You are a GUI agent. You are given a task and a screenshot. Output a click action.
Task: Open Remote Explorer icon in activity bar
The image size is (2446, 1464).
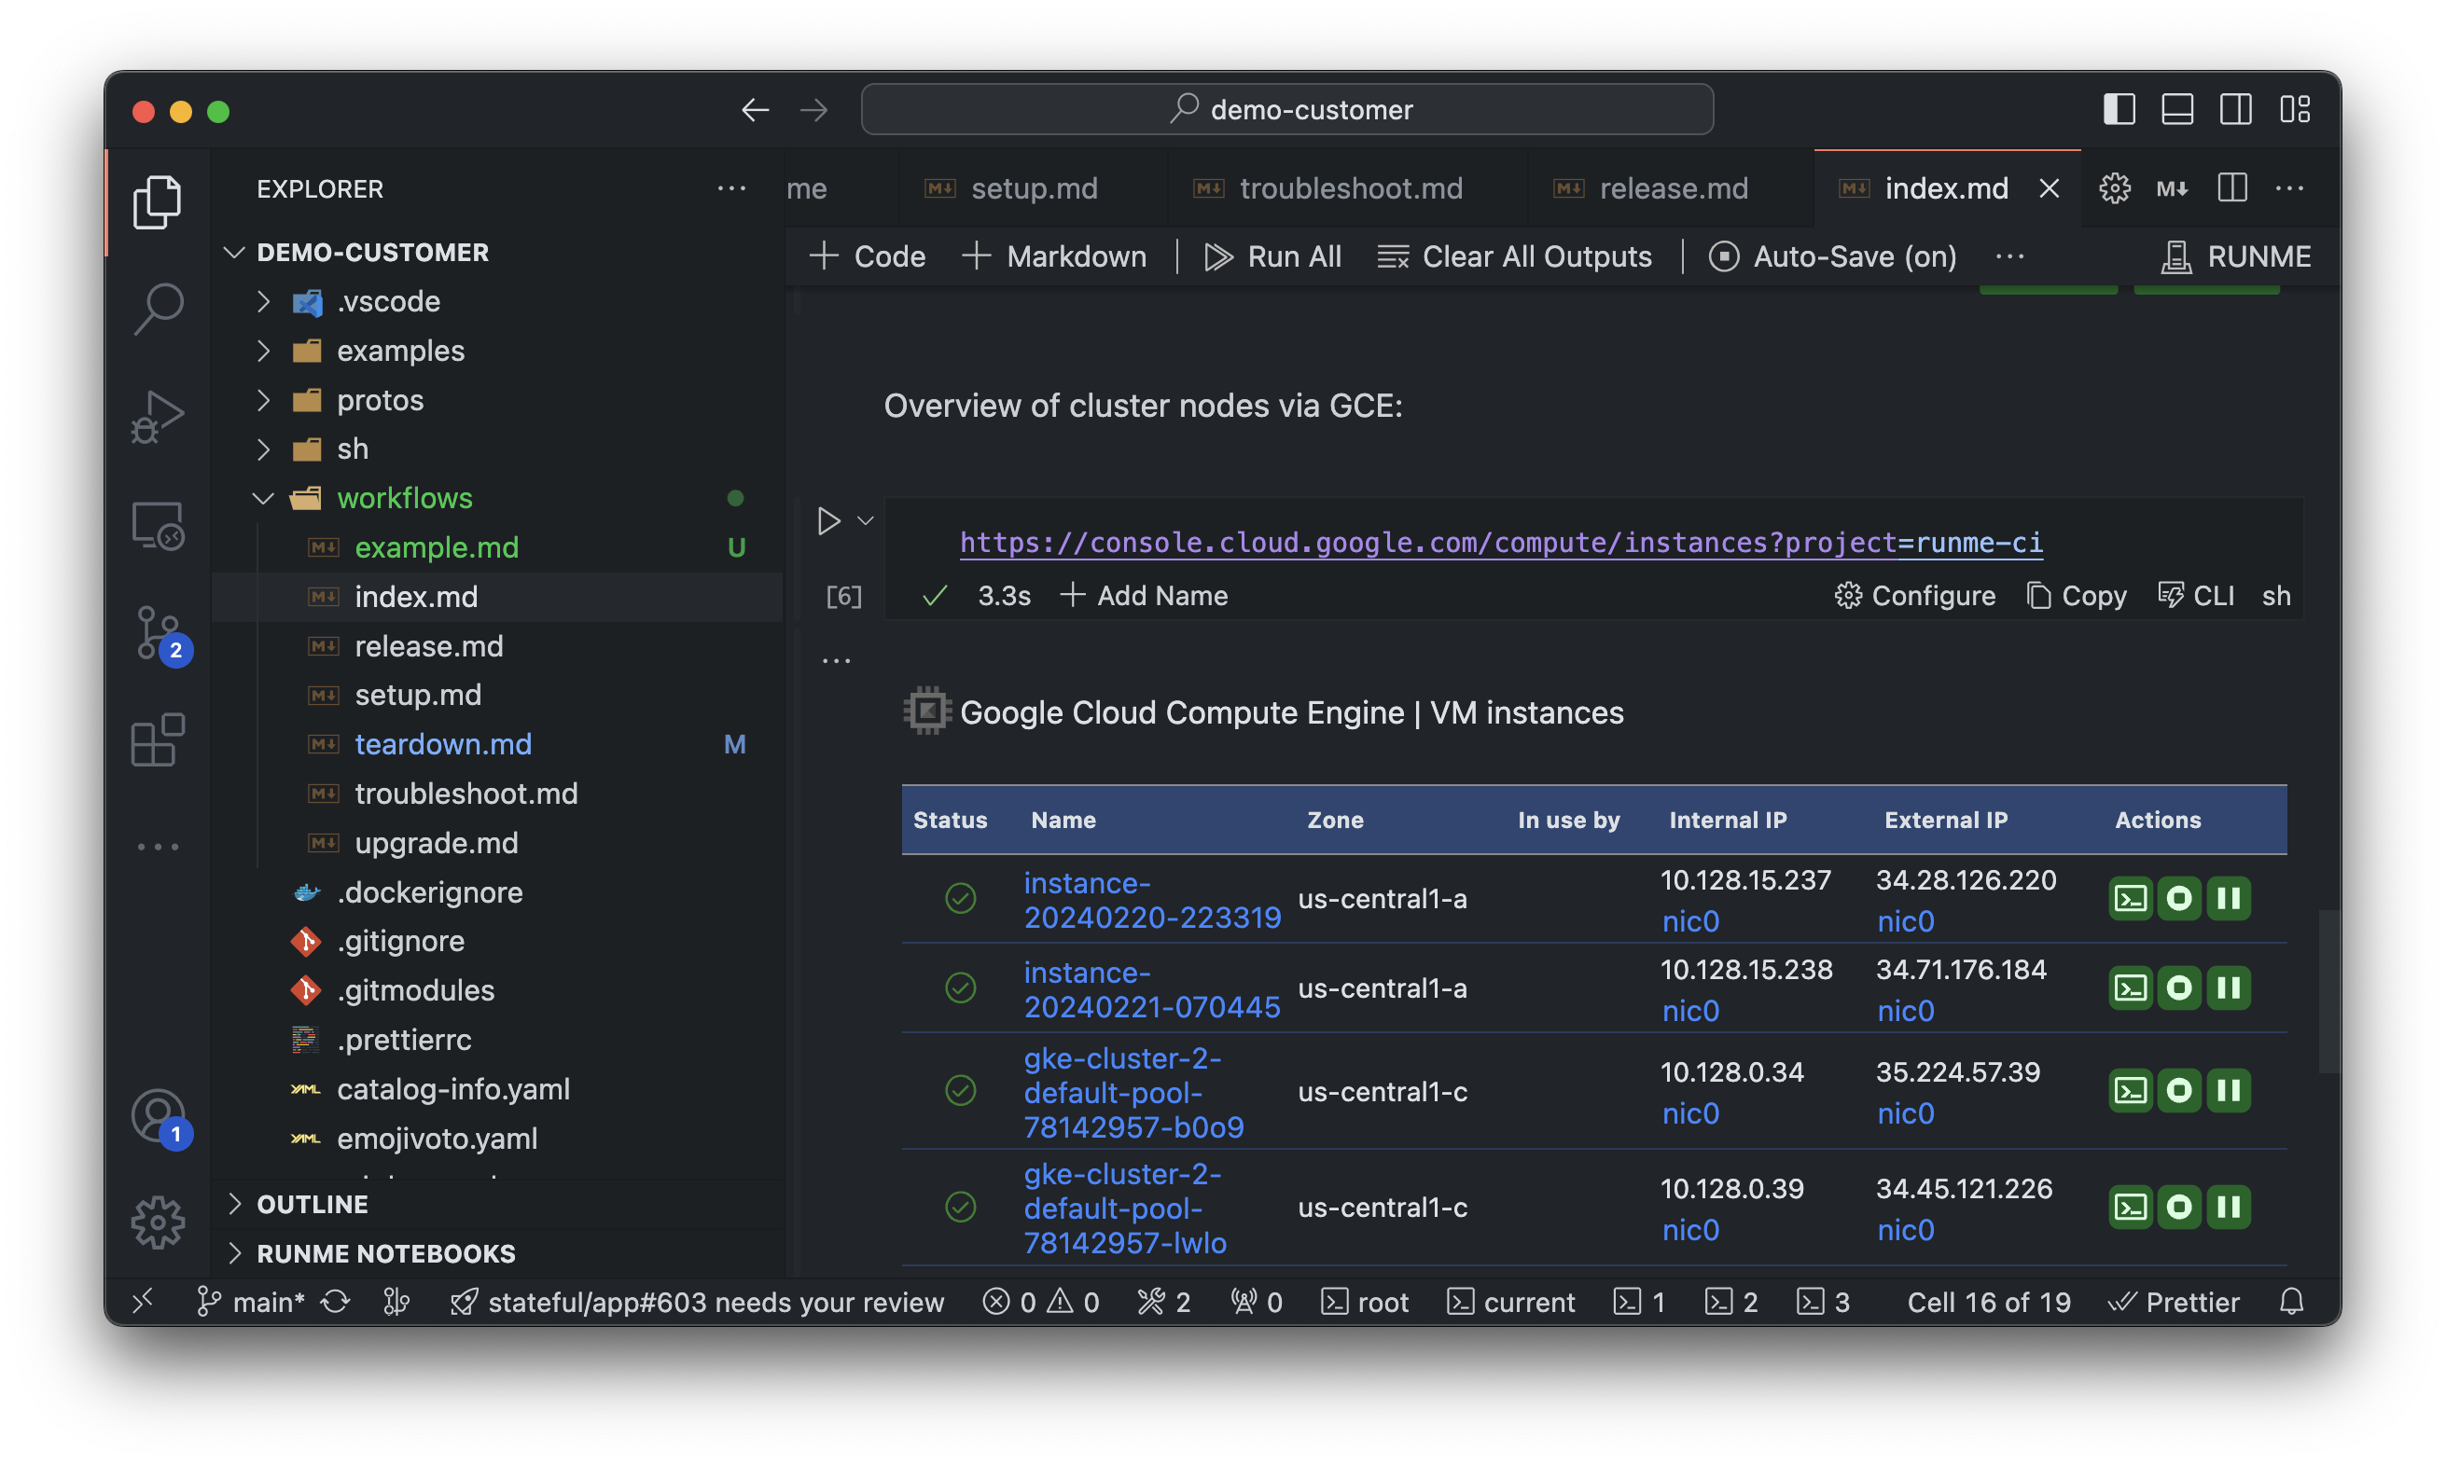point(158,524)
